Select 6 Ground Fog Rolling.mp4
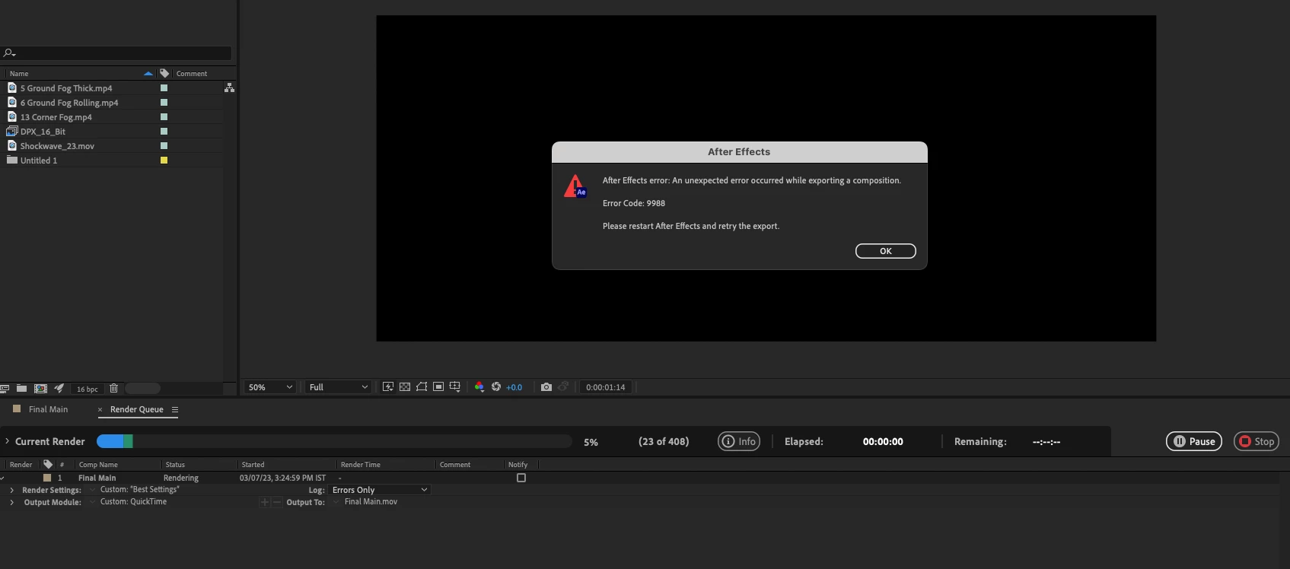Viewport: 1290px width, 569px height. coord(68,103)
